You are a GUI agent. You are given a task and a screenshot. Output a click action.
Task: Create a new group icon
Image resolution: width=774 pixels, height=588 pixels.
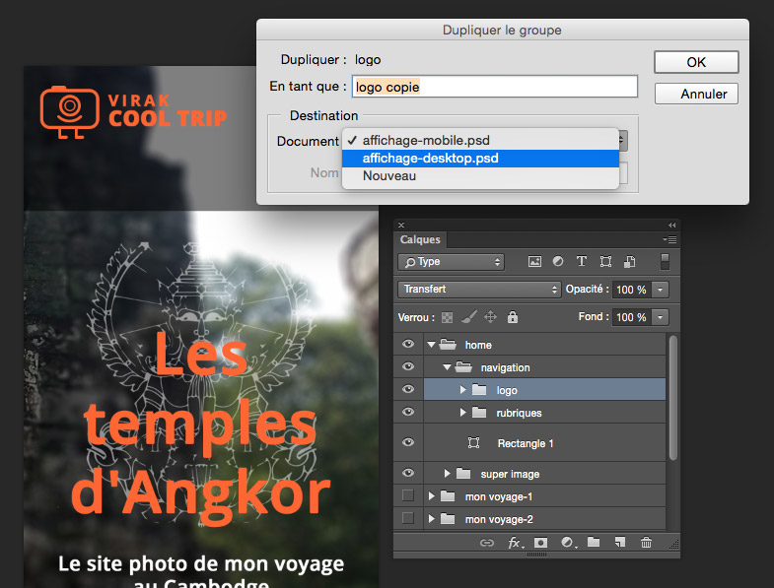tap(594, 543)
